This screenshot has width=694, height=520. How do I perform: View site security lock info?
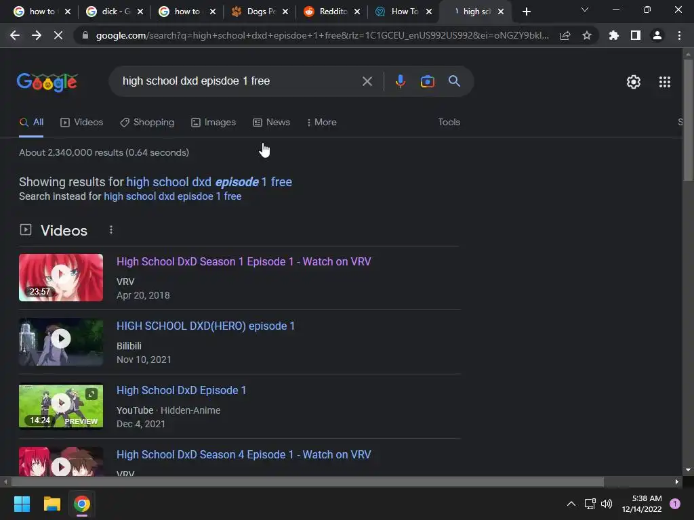(x=85, y=35)
